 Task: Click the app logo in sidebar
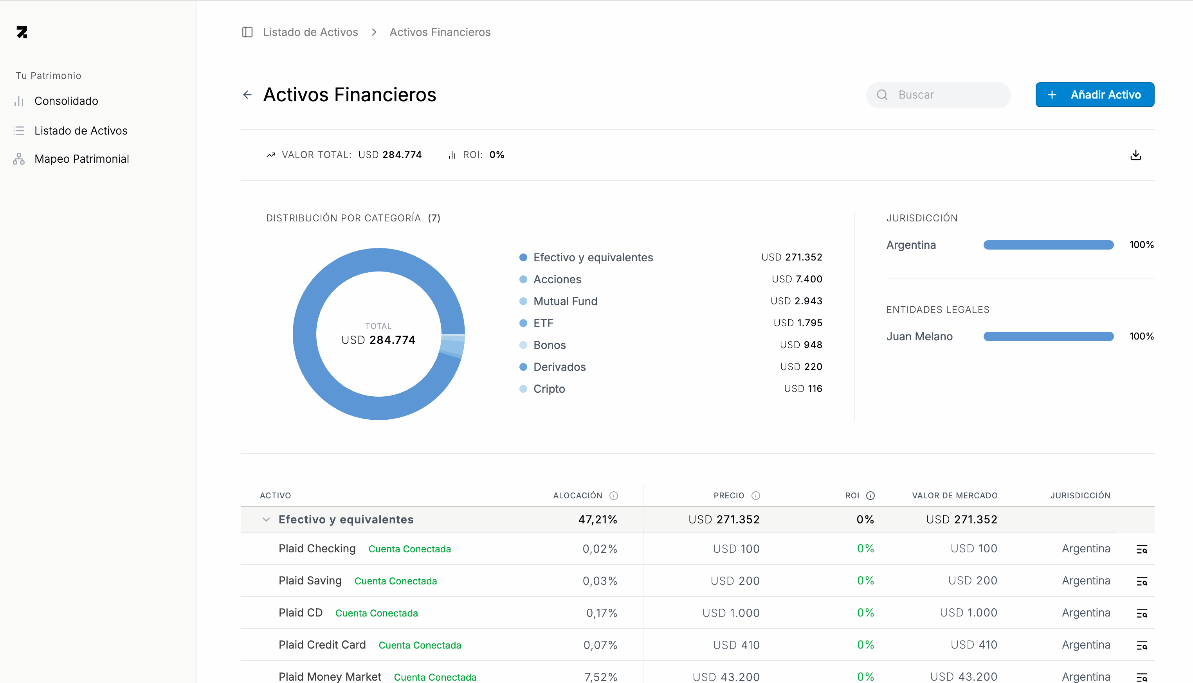(x=22, y=32)
